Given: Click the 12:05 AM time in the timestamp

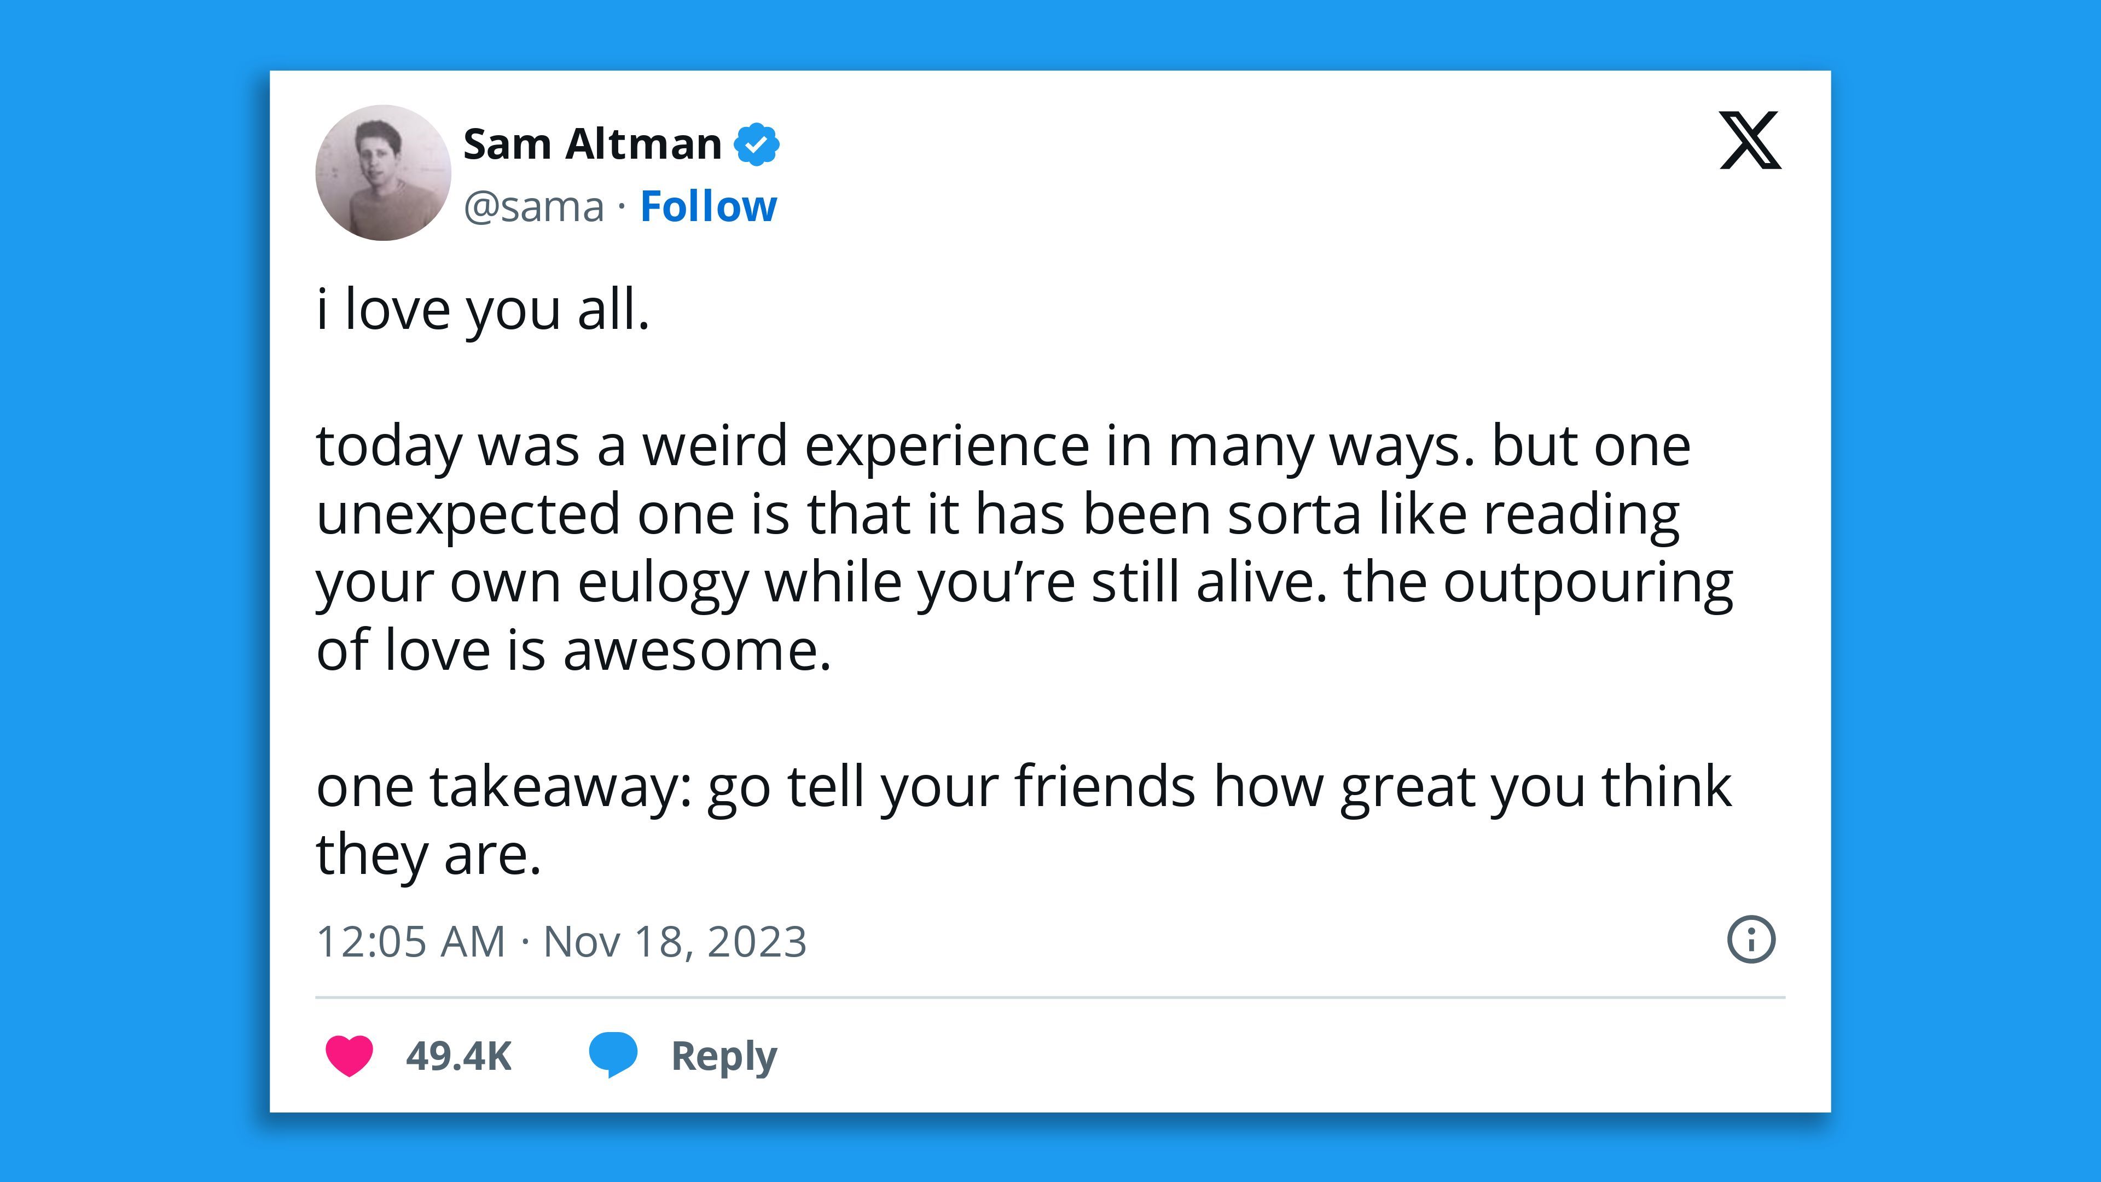Looking at the screenshot, I should [410, 941].
